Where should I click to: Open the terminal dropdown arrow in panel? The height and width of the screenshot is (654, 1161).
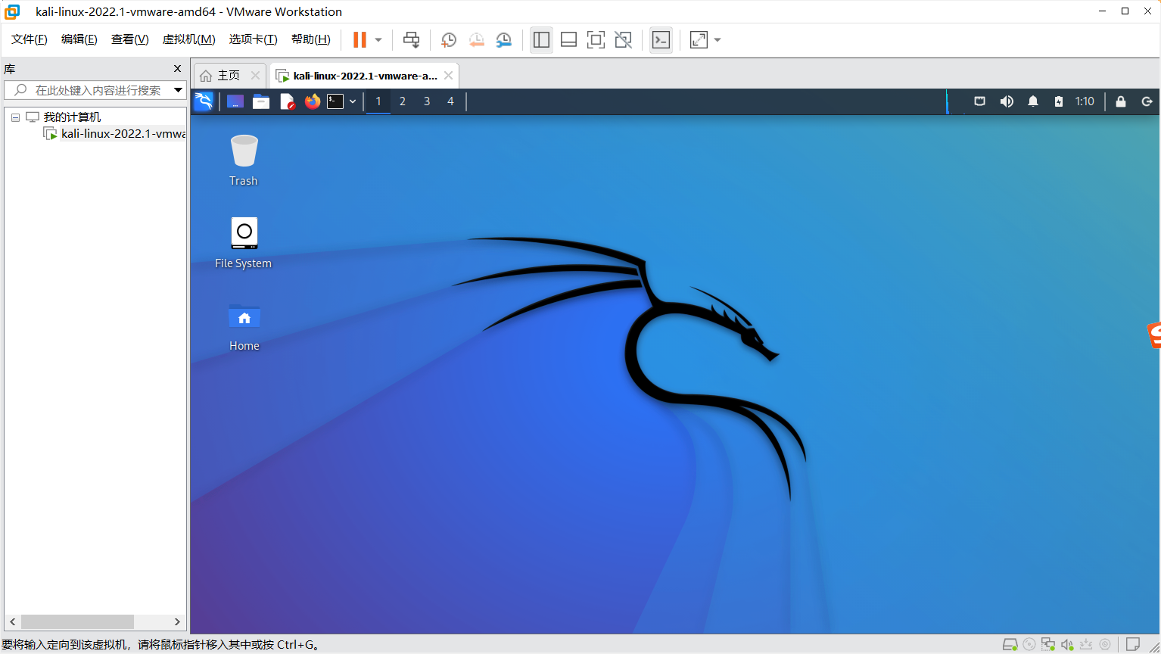tap(353, 101)
